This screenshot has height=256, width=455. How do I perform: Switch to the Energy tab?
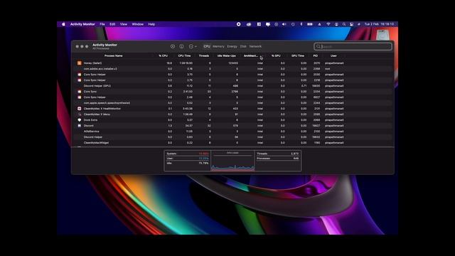tap(232, 46)
